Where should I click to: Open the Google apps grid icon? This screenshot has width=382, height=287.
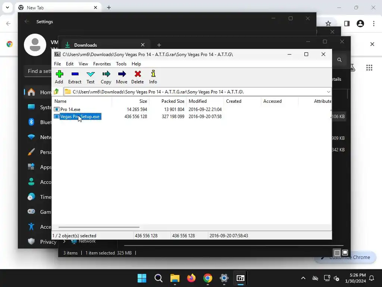[x=369, y=68]
